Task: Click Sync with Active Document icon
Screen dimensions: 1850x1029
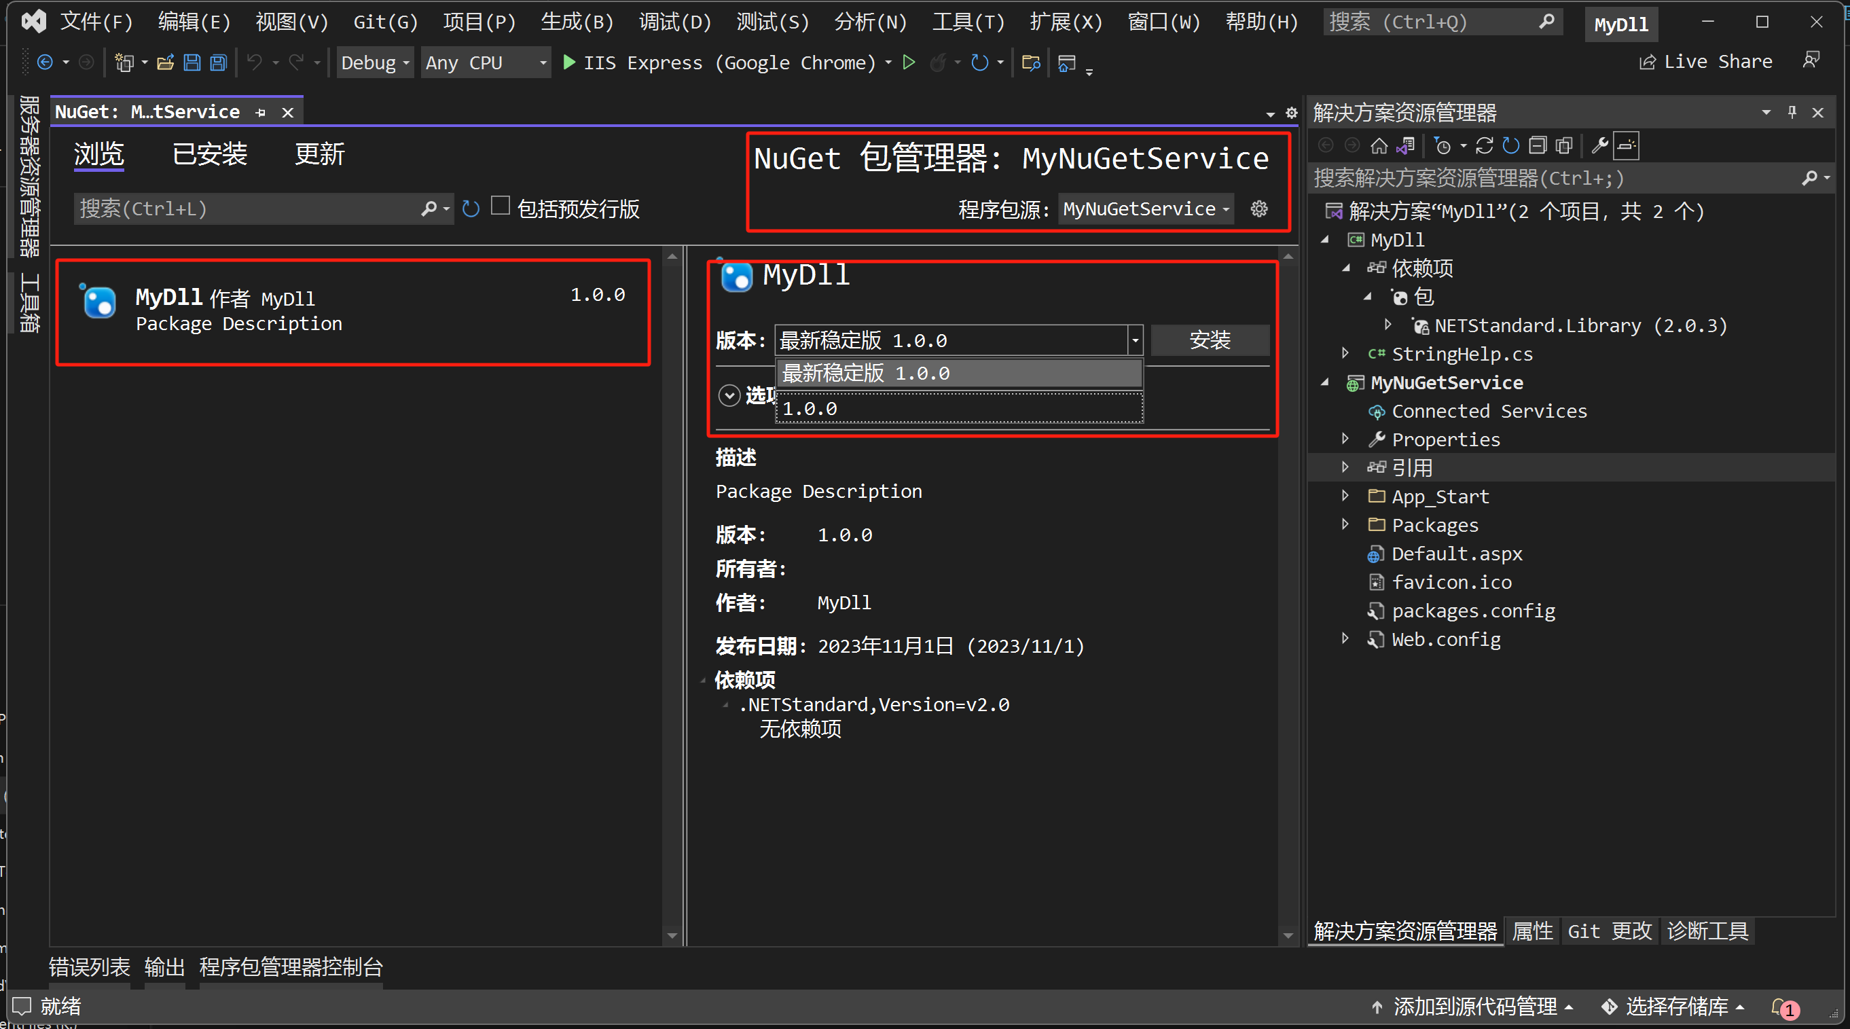Action: (1485, 146)
